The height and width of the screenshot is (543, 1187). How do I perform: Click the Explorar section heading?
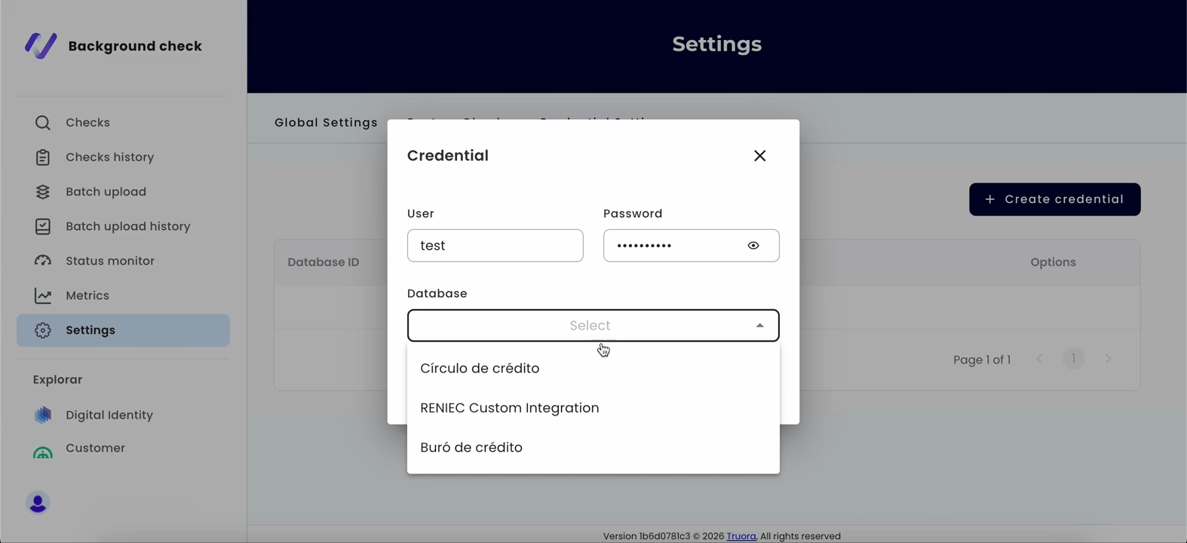point(57,380)
